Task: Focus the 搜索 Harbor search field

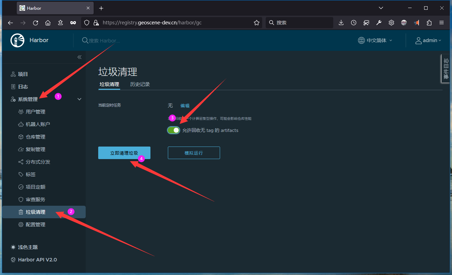Action: point(104,40)
